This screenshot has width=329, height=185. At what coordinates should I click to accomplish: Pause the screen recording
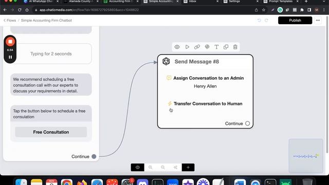click(10, 57)
